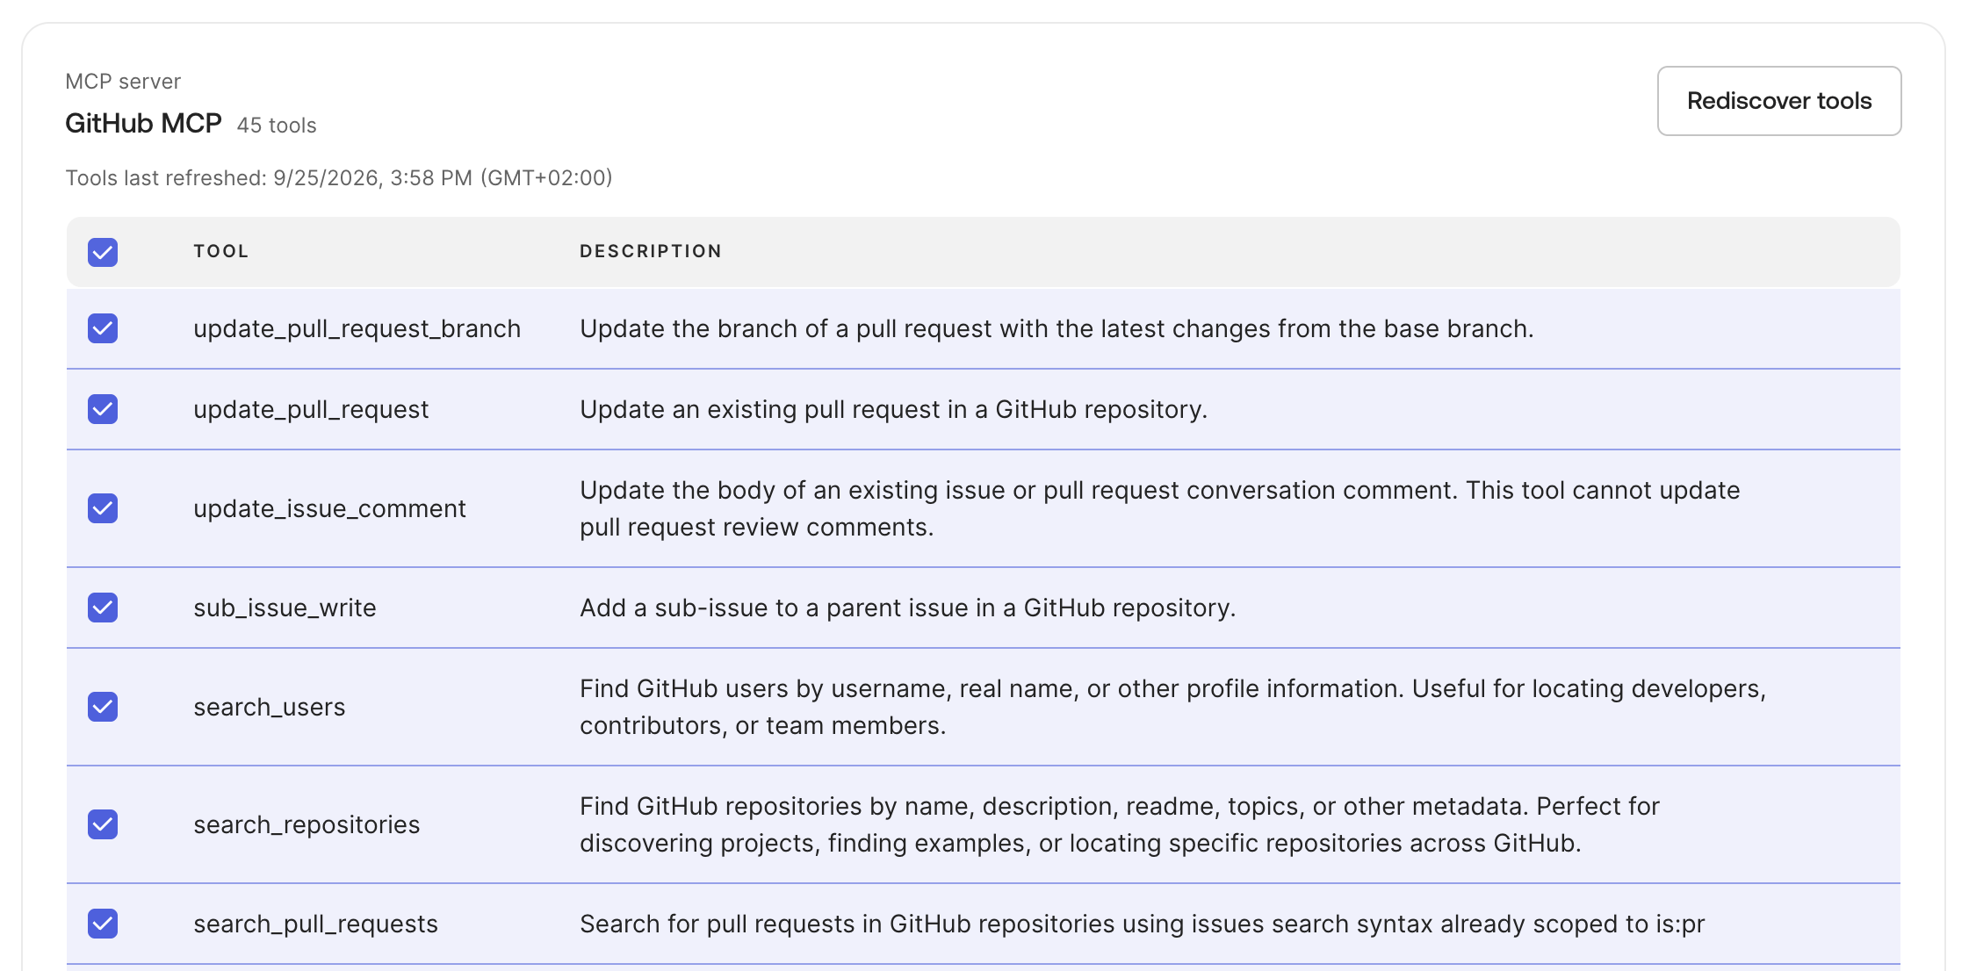Image resolution: width=1976 pixels, height=971 pixels.
Task: Select the search_pull_requests tool name
Action: (x=315, y=924)
